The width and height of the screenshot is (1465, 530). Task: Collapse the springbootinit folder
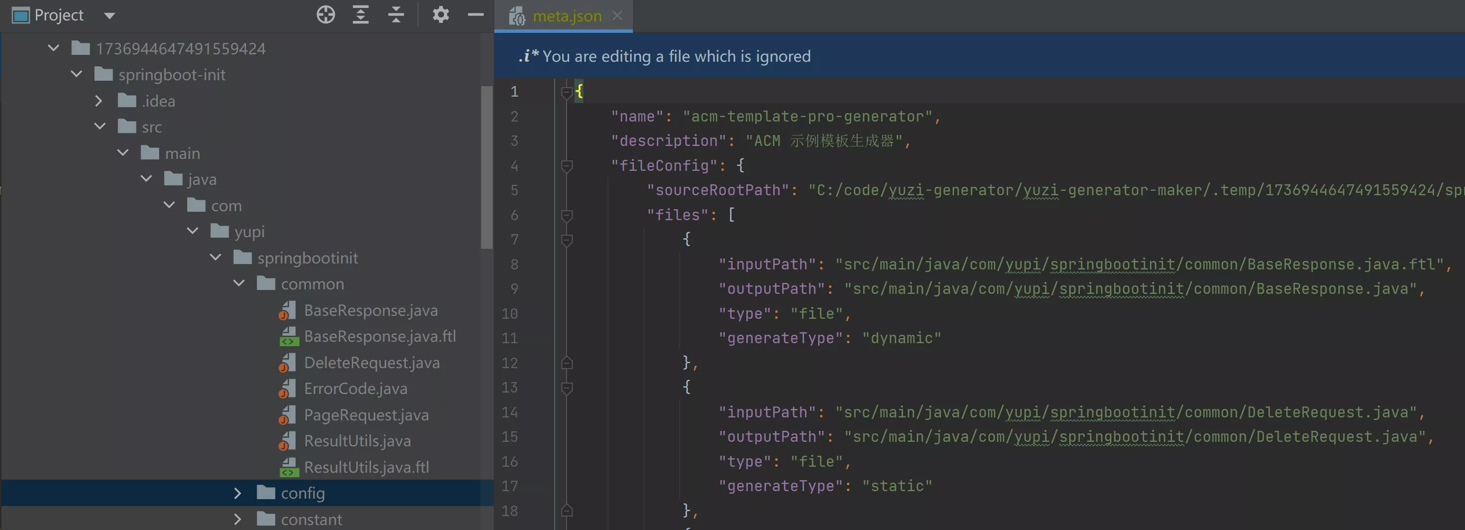coord(216,257)
